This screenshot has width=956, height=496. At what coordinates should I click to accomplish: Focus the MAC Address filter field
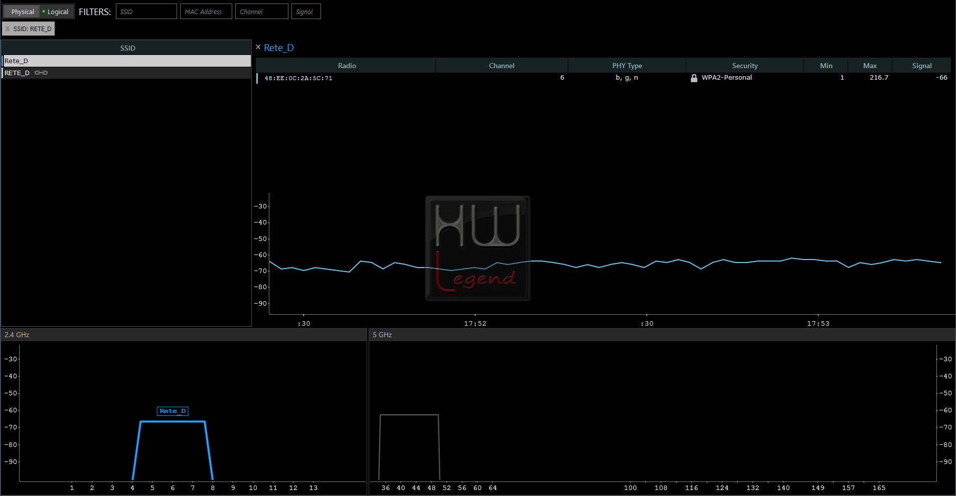pos(206,12)
